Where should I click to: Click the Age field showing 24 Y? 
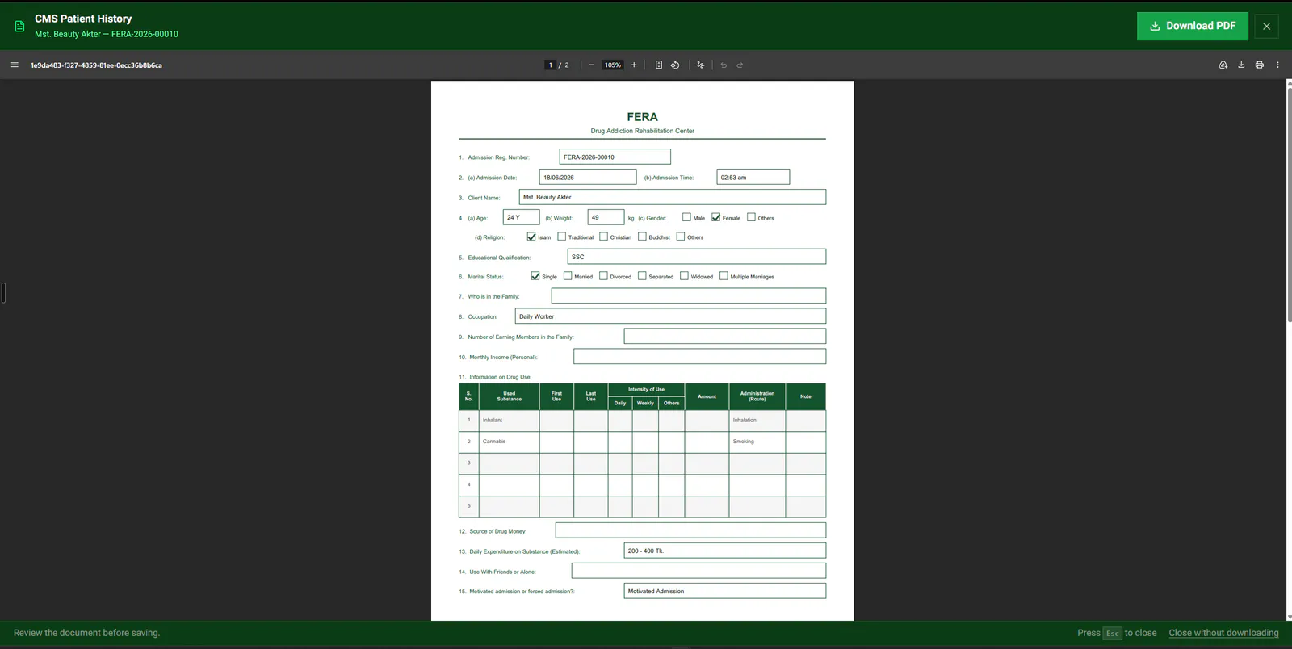(x=521, y=217)
